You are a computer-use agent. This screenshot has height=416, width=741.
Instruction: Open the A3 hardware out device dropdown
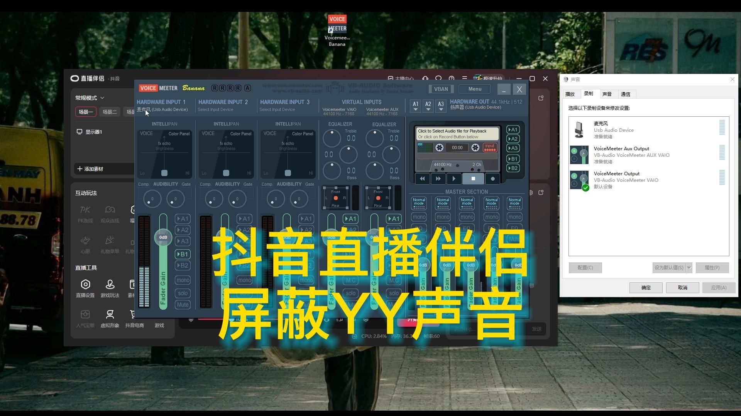pyautogui.click(x=441, y=106)
